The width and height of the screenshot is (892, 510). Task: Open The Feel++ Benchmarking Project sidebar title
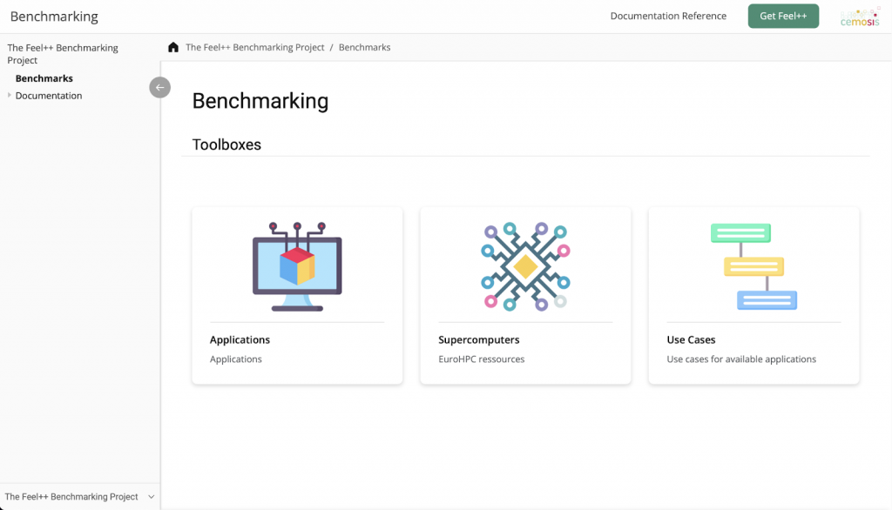coord(63,54)
